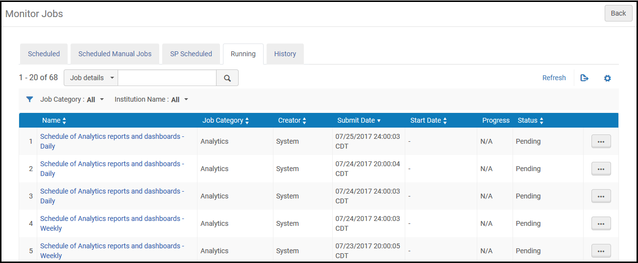Open row 3 Analytics Daily job link
Image resolution: width=638 pixels, height=263 pixels.
tap(112, 196)
